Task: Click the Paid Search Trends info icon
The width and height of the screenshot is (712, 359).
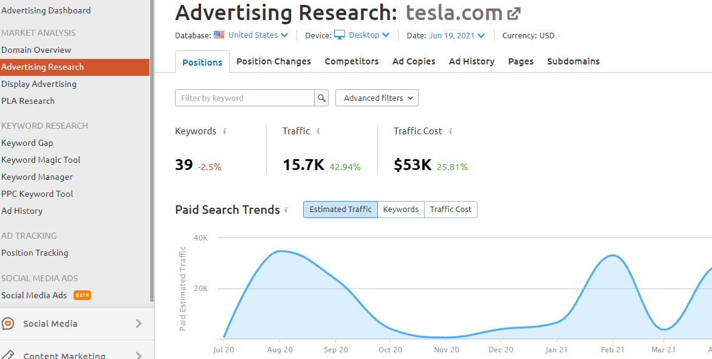Action: coord(286,210)
